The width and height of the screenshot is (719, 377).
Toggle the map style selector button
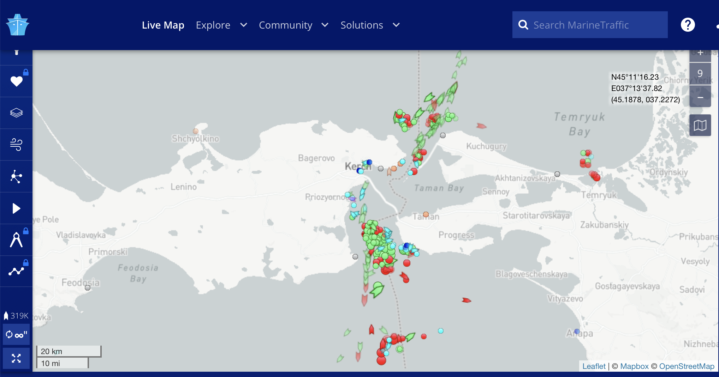point(700,125)
